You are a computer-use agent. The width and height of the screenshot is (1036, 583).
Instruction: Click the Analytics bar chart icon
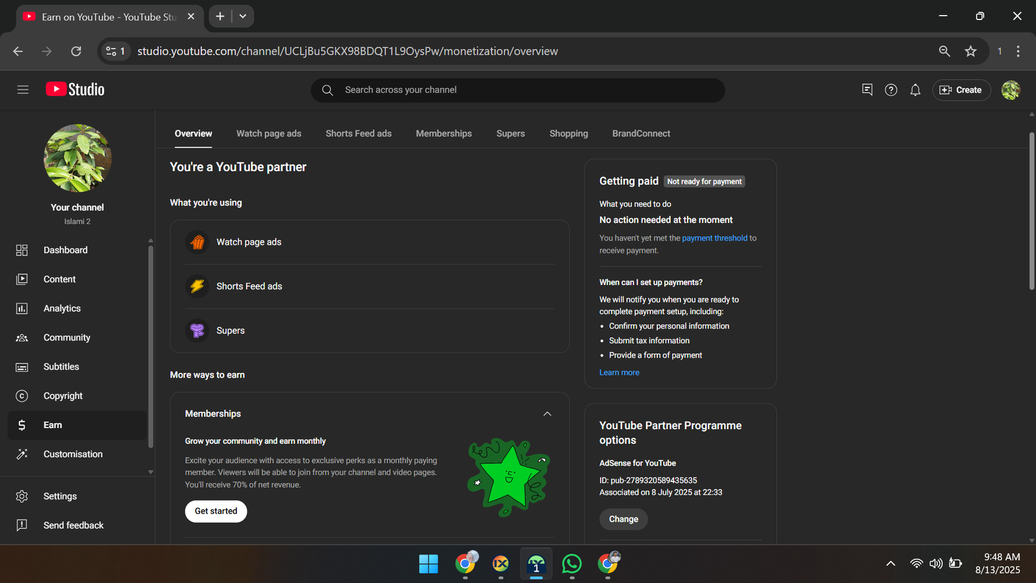(x=22, y=308)
